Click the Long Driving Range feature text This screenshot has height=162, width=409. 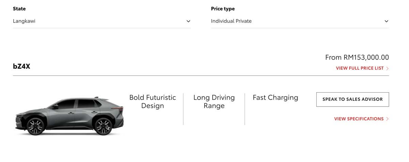(214, 101)
